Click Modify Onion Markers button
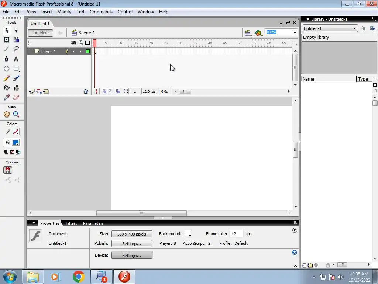The image size is (378, 284). click(126, 92)
